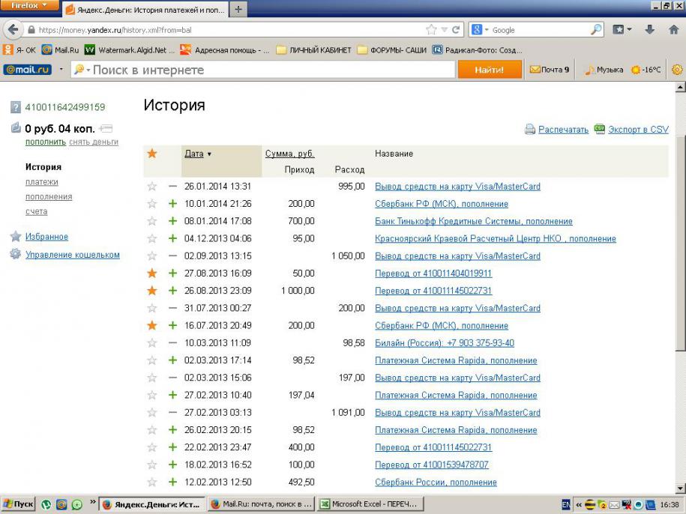Screen dimensions: 686x514
Task: Unstar the 27.08.2013 16:09 transfer row
Action: (x=152, y=273)
